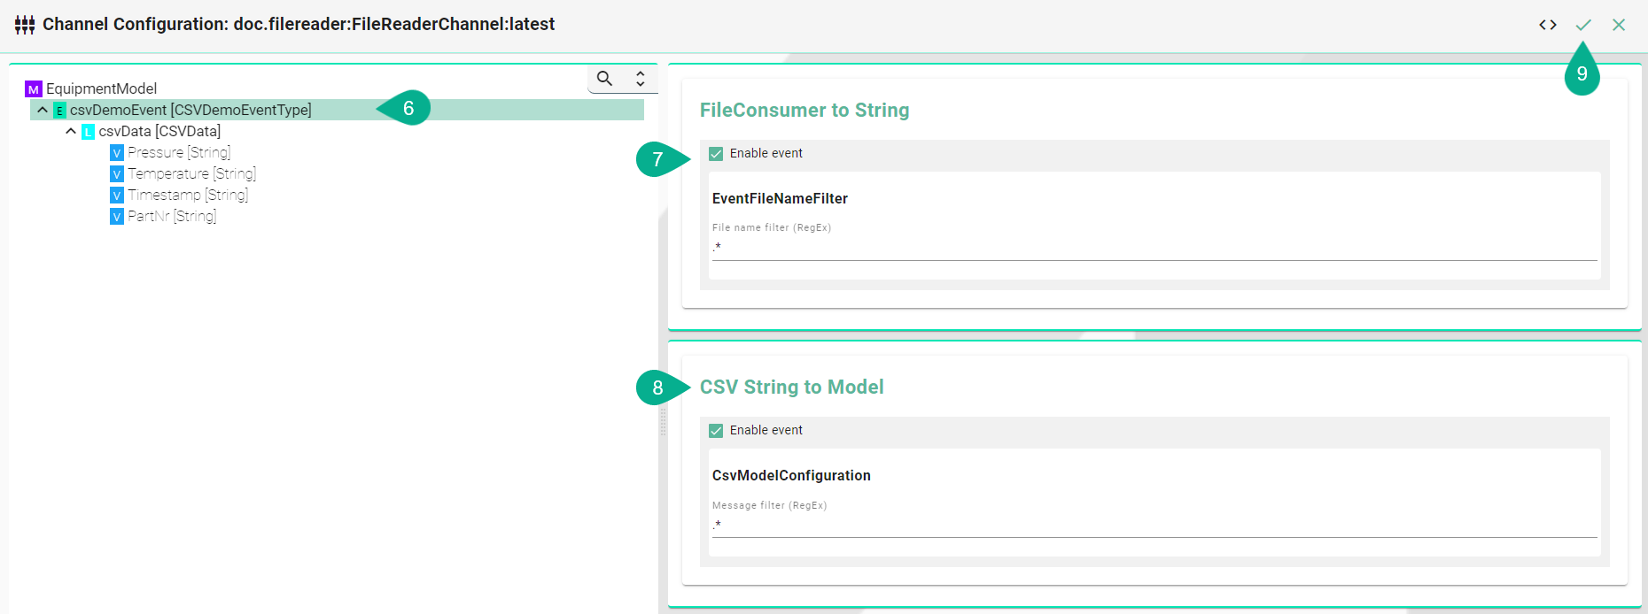
Task: Select csvDemoEvent [CSVDemoEventType] row
Action: [x=190, y=110]
